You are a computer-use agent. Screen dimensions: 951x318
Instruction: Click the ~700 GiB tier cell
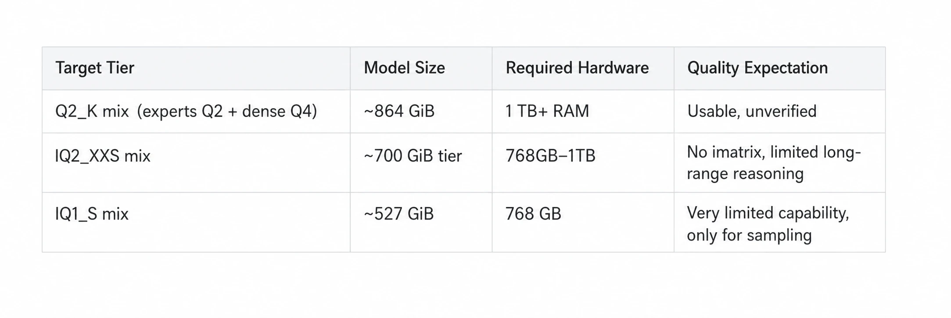[421, 163]
